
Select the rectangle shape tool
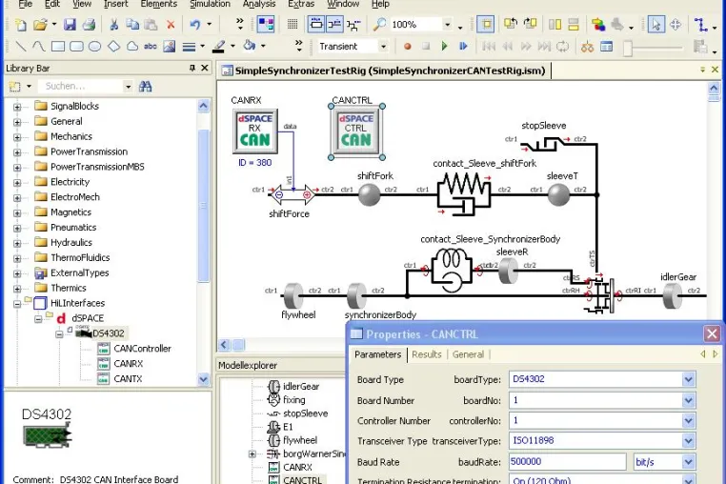[58, 47]
